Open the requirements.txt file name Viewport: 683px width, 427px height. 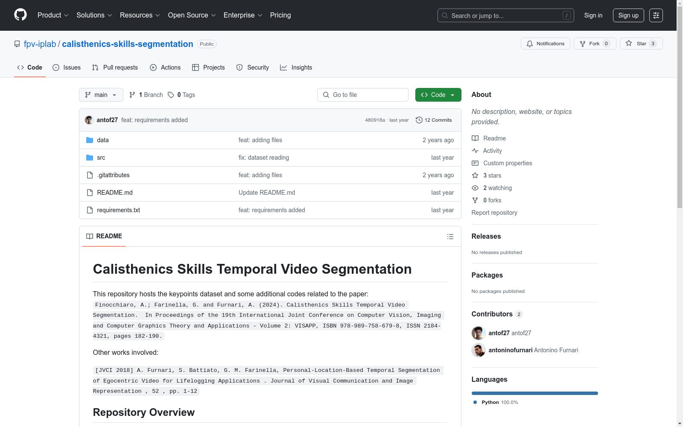point(119,210)
